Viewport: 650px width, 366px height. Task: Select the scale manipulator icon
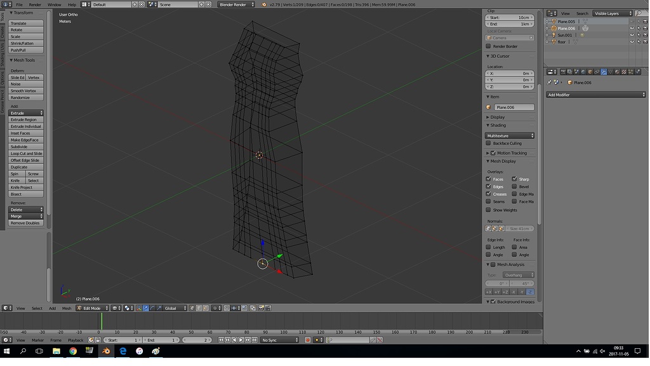coord(159,308)
